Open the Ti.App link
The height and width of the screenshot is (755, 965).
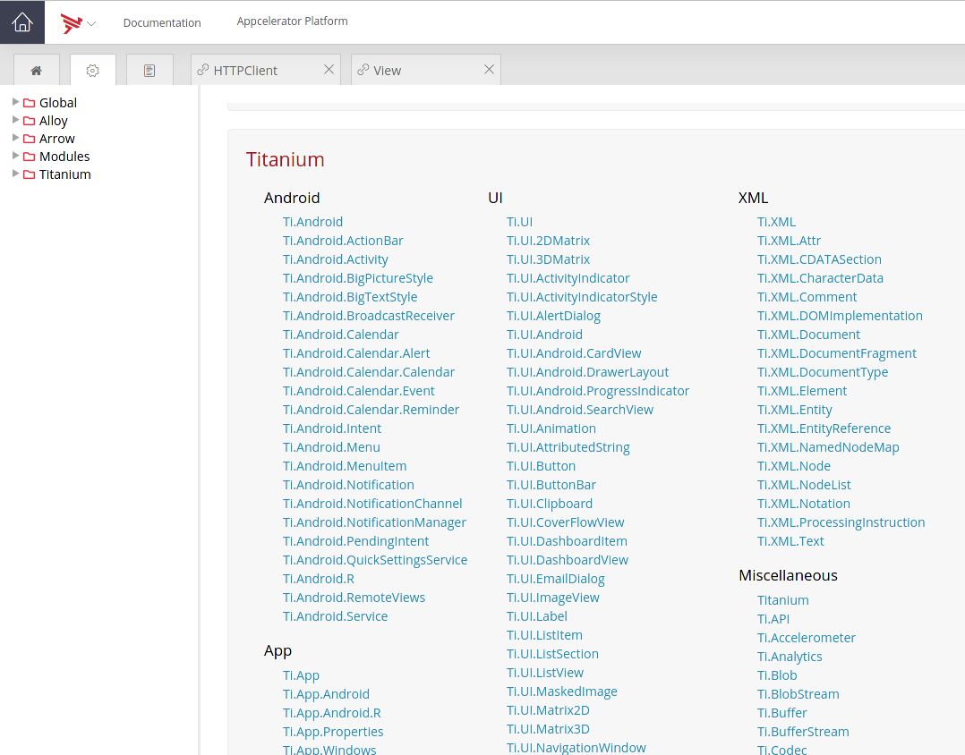coord(301,675)
